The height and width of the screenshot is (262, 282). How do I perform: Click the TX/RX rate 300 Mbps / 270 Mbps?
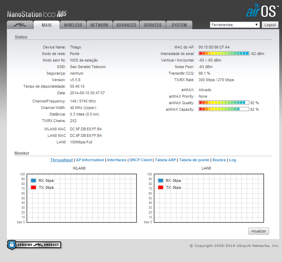[216, 80]
